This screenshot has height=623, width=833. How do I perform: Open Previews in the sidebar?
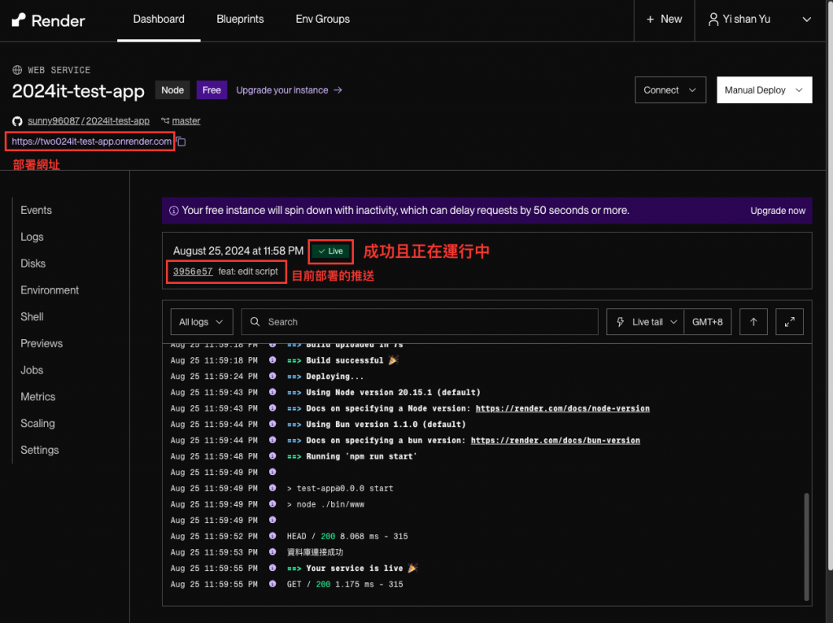(x=41, y=343)
